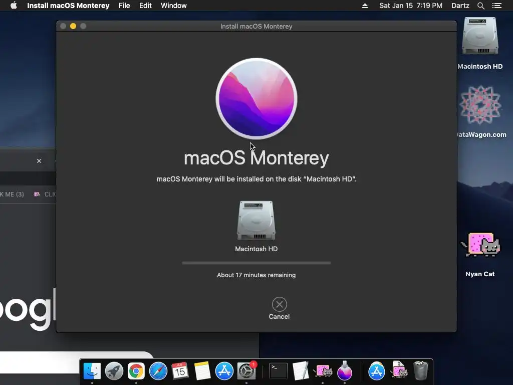Open System Preferences with update badge
The width and height of the screenshot is (513, 385).
click(246, 371)
